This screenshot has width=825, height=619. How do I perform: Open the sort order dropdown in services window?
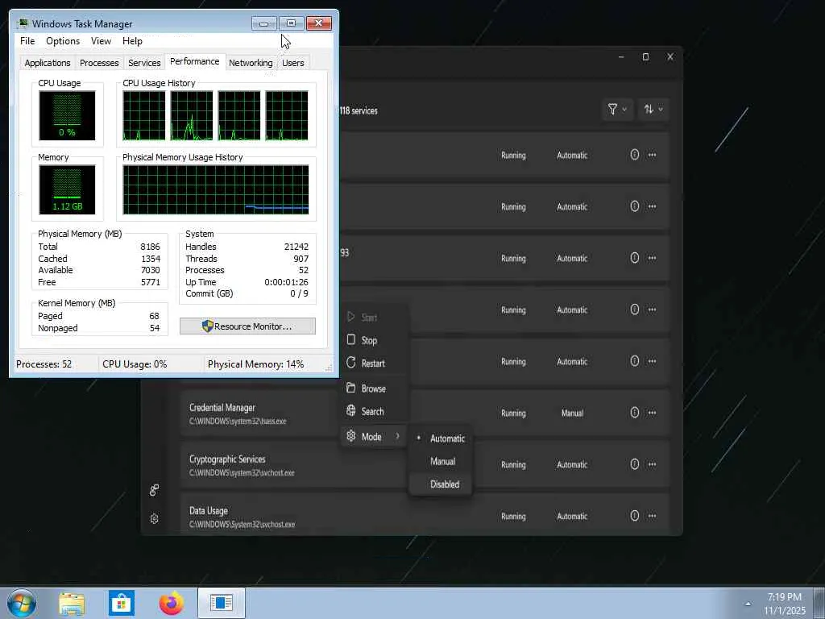[653, 110]
